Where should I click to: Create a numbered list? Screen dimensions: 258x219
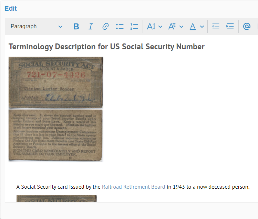(134, 27)
